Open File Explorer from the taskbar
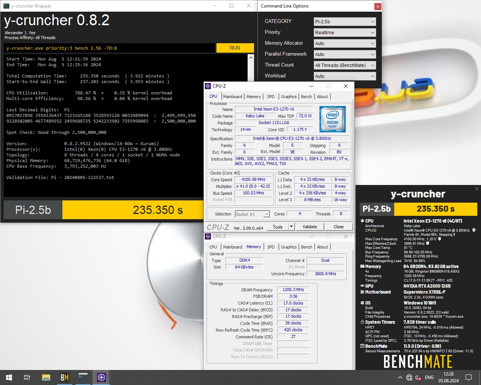481x385 pixels. (46, 377)
